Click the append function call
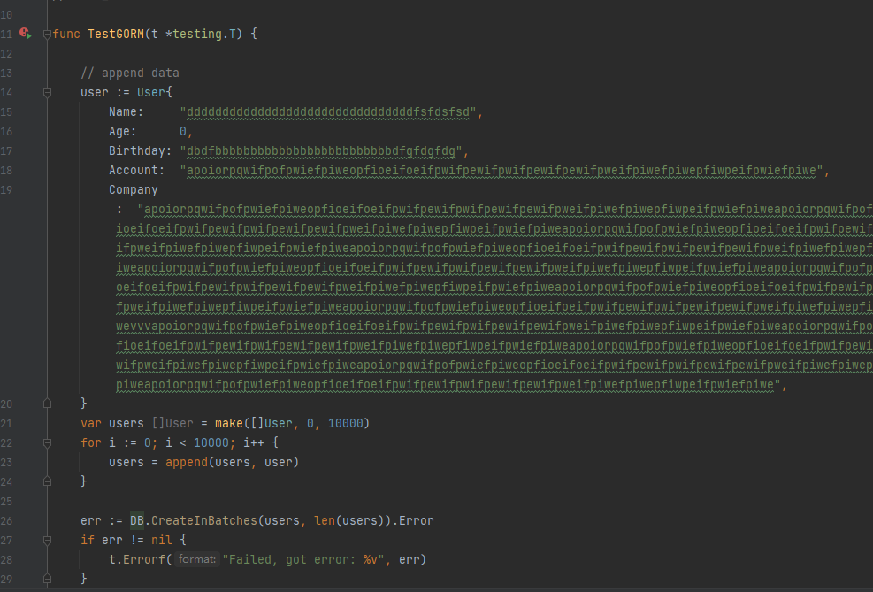873x592 pixels. pyautogui.click(x=186, y=461)
